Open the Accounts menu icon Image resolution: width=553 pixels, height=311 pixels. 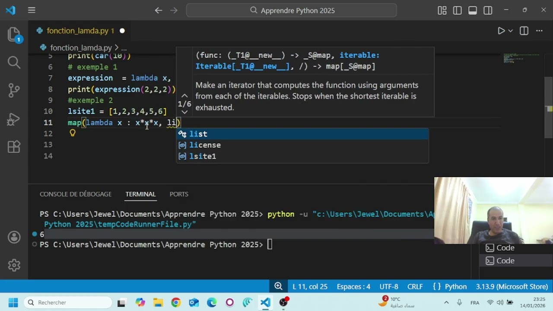[14, 237]
